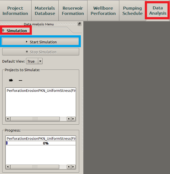Click progress list scrollbar inner left arrow
Viewport: 170px width, 174px height.
69,167
